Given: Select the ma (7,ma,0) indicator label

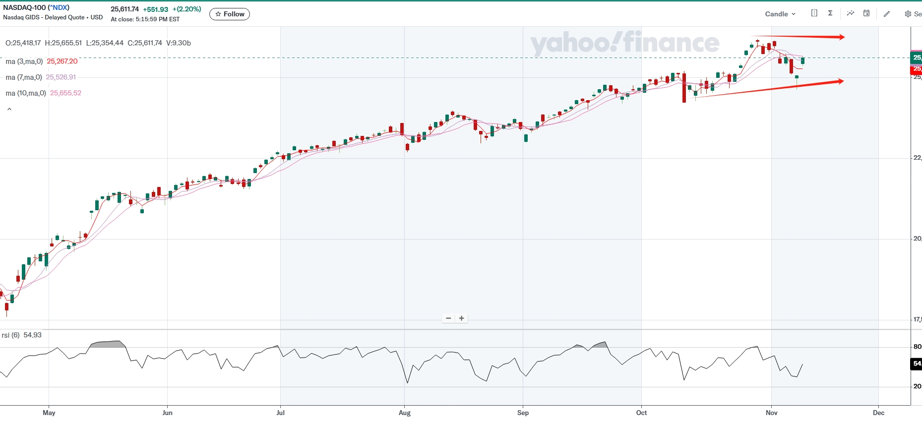Looking at the screenshot, I should tap(24, 77).
